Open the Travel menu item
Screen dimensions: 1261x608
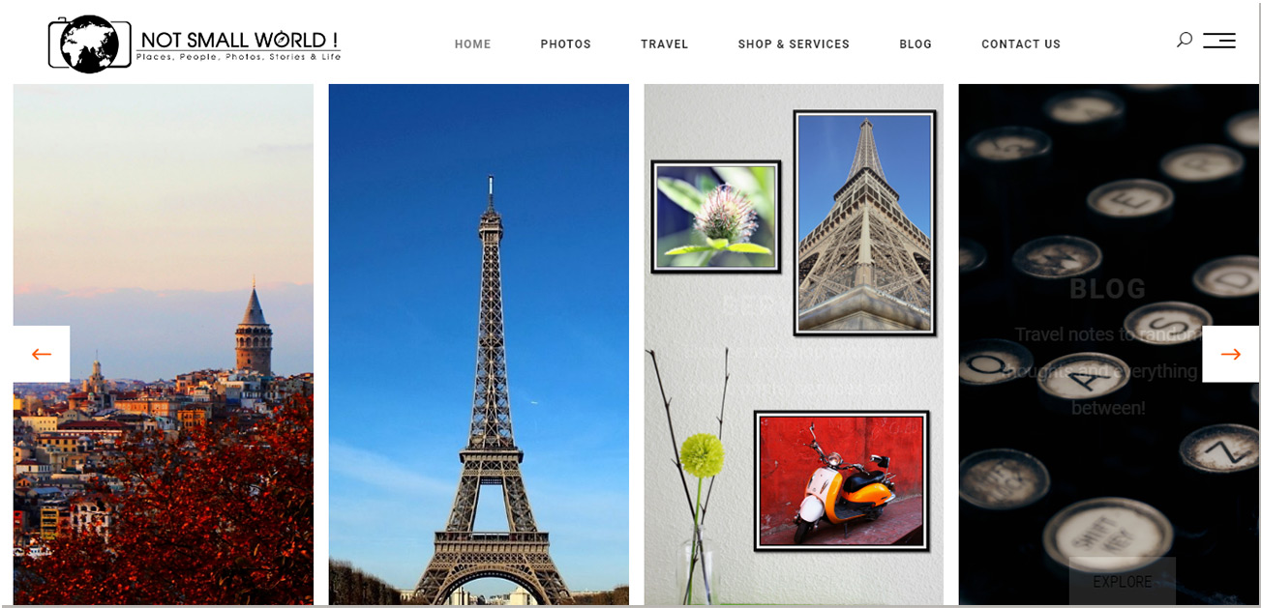click(664, 44)
